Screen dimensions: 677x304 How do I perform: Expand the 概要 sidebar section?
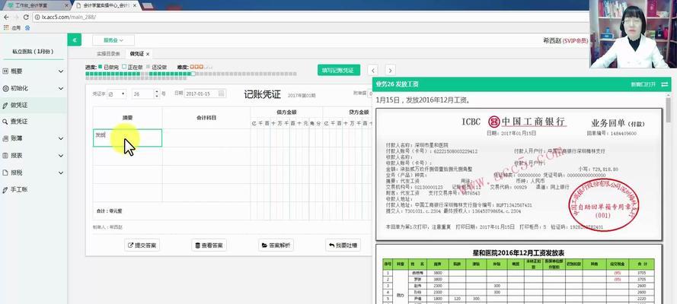[61, 71]
